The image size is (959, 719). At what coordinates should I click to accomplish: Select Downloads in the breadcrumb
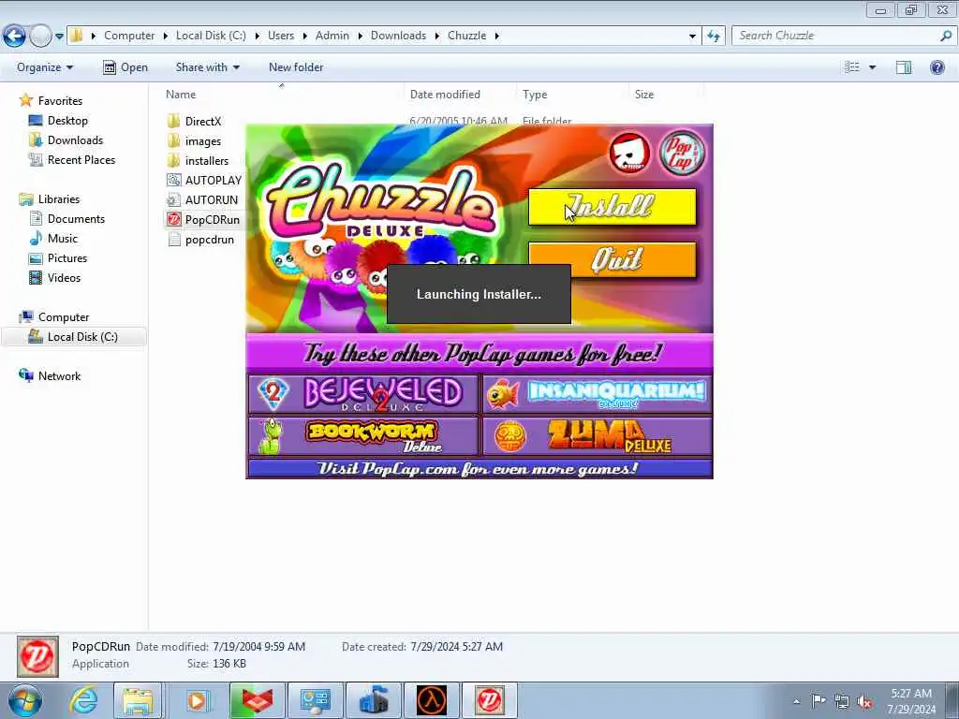[x=398, y=36]
